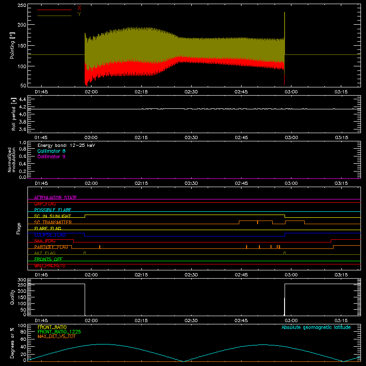Select the Collimator 8 legend entry
Screen dimensions: 366x366
tap(51, 151)
